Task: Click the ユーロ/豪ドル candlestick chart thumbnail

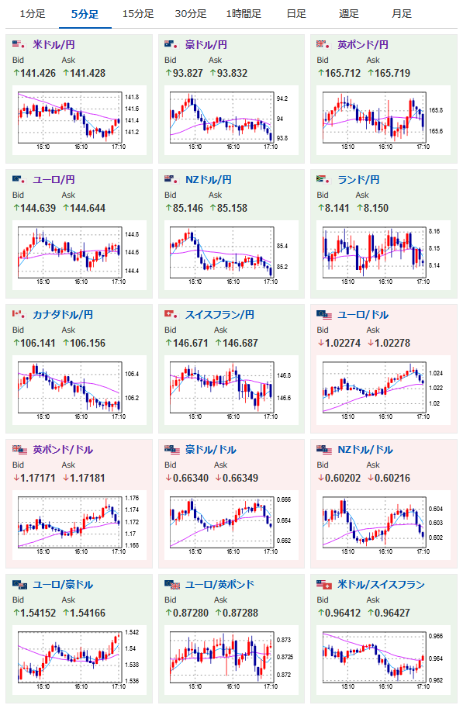Action: [79, 660]
